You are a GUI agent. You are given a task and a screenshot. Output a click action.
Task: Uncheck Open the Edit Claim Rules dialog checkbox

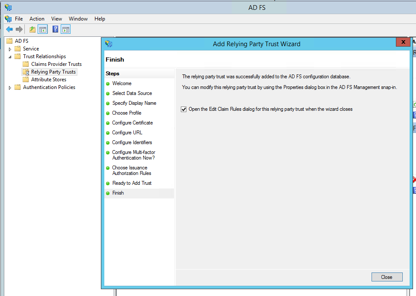coord(183,110)
